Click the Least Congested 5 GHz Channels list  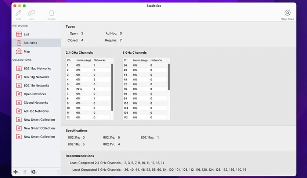[185, 170]
